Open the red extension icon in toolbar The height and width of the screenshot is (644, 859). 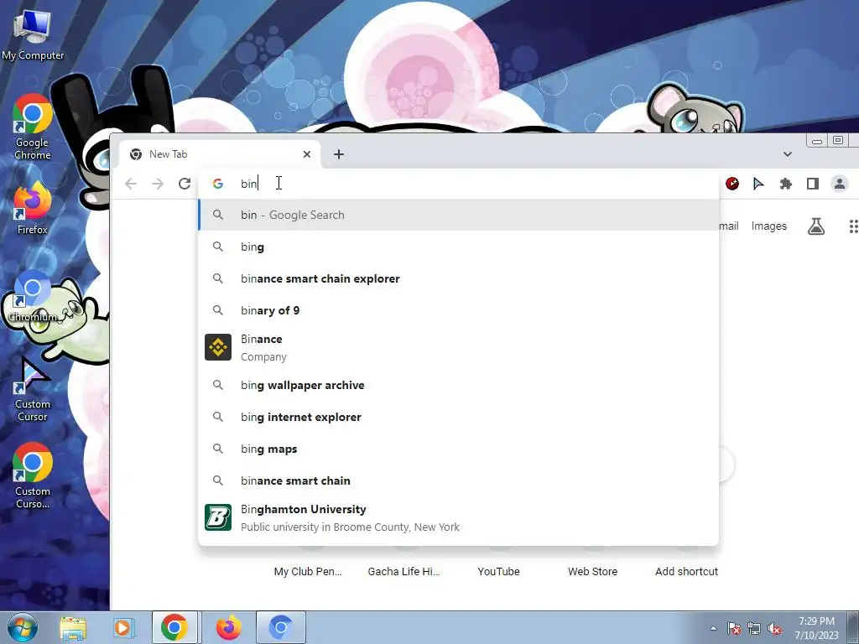731,184
